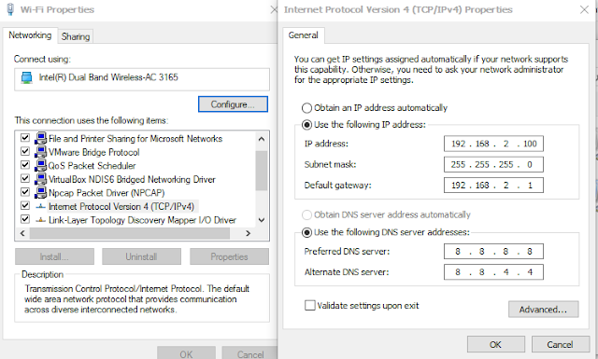Click the Npcap Packet Driver item icon
The image size is (598, 359).
click(x=40, y=193)
